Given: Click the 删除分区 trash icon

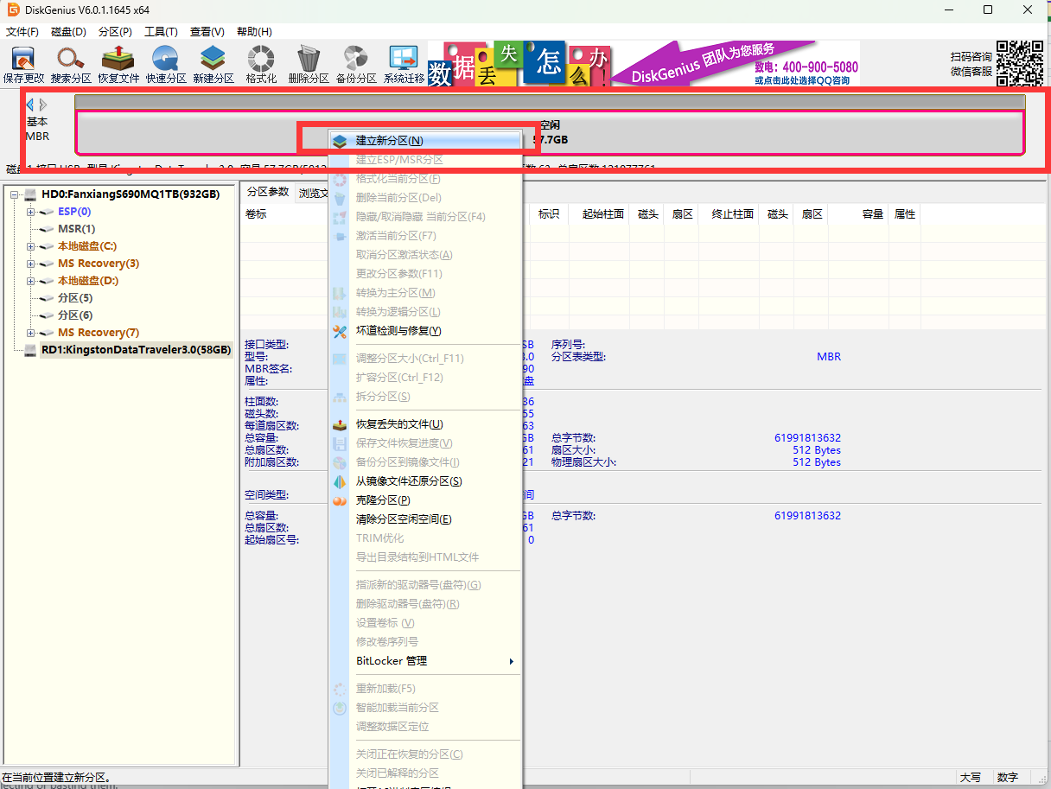Looking at the screenshot, I should pyautogui.click(x=309, y=65).
